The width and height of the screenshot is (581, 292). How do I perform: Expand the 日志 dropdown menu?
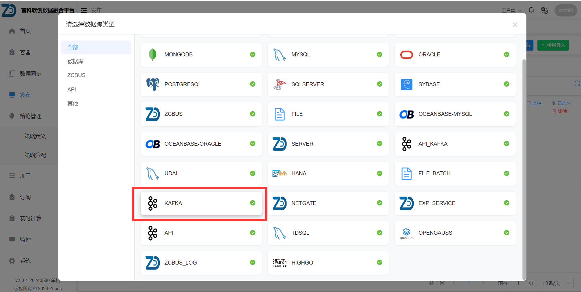[x=561, y=103]
